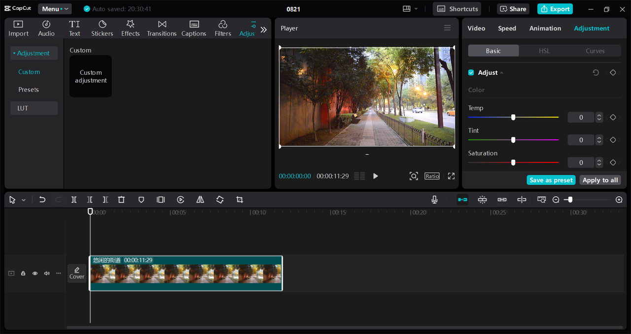This screenshot has width=631, height=334.
Task: Select the Basic adjustment sub-tab
Action: pyautogui.click(x=493, y=51)
